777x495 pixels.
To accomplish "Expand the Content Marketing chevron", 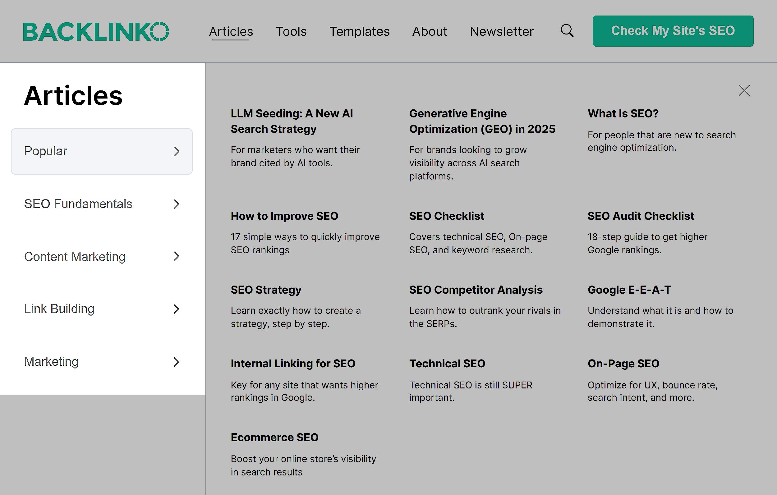I will (x=176, y=257).
